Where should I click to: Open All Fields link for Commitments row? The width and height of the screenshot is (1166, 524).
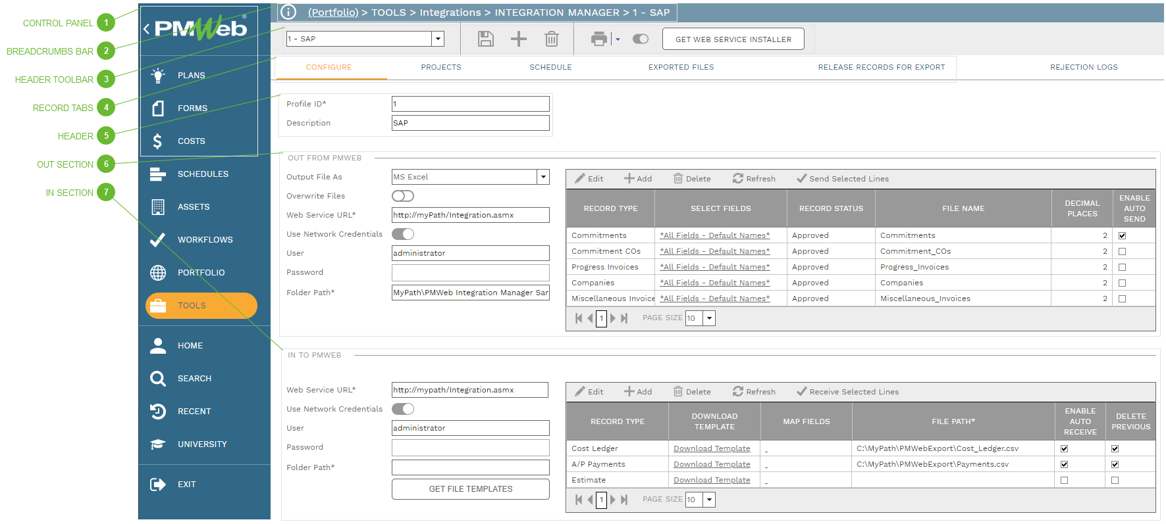[x=714, y=235]
